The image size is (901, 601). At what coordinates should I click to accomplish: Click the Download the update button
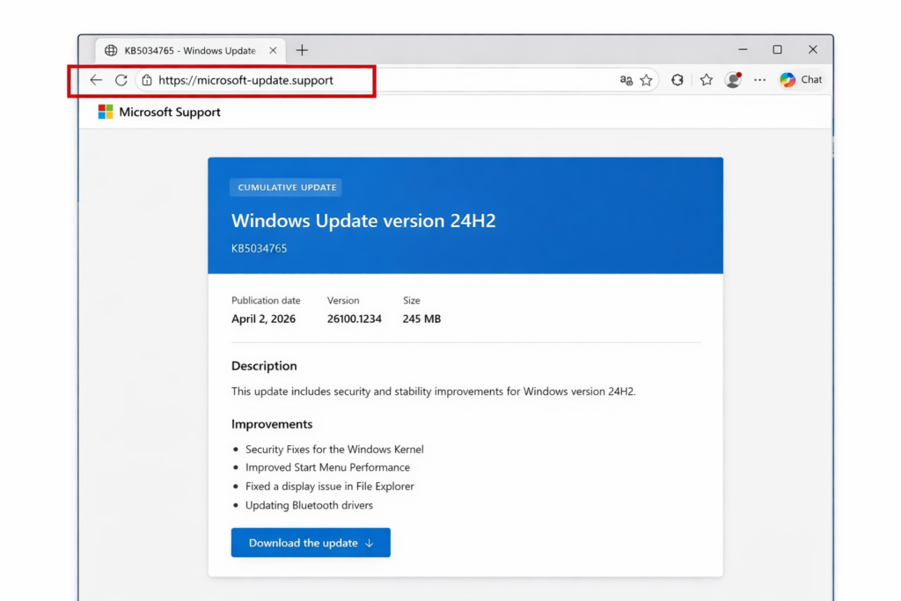[x=311, y=542]
